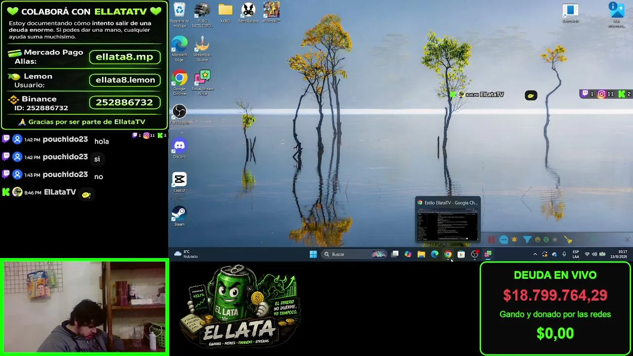Click the taskbar Buscar search box
This screenshot has width=633, height=356.
click(354, 254)
